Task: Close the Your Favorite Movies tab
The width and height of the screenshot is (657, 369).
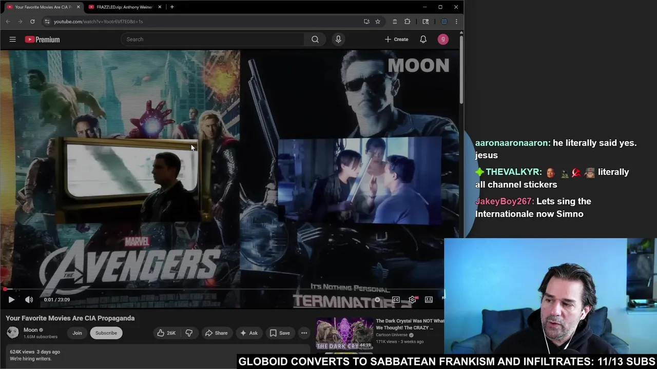Action: click(x=78, y=7)
